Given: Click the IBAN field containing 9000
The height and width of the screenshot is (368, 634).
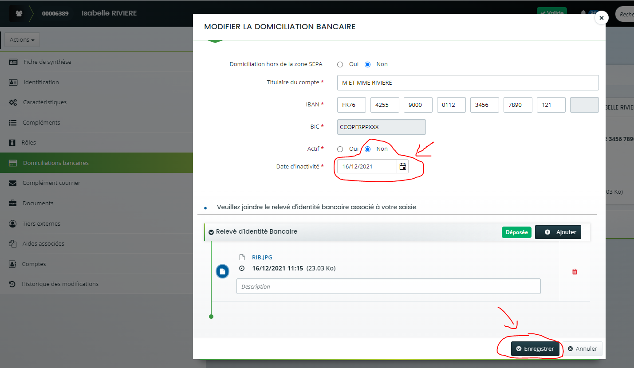Looking at the screenshot, I should click(418, 105).
